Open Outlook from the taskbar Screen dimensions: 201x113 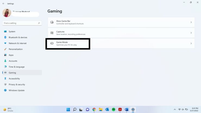(x=107, y=109)
